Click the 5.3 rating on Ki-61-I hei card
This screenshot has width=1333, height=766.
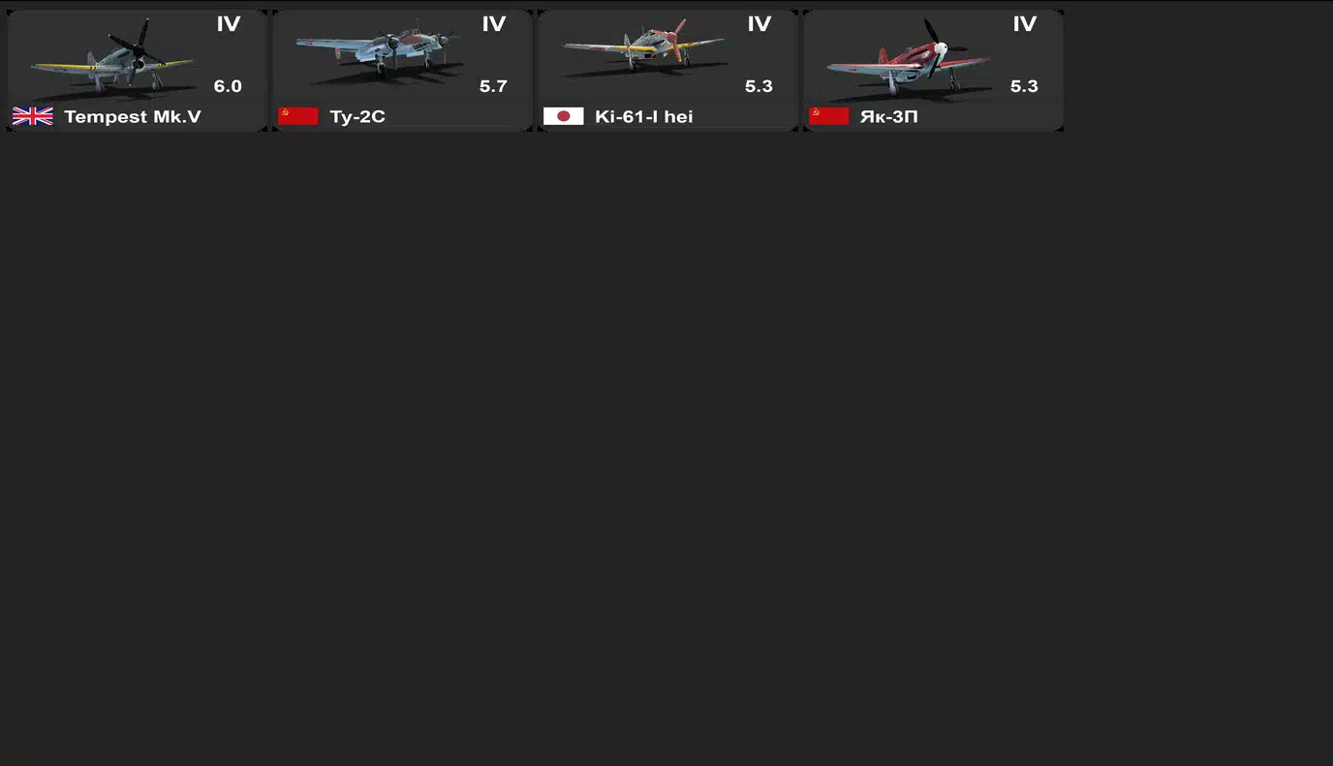point(759,86)
